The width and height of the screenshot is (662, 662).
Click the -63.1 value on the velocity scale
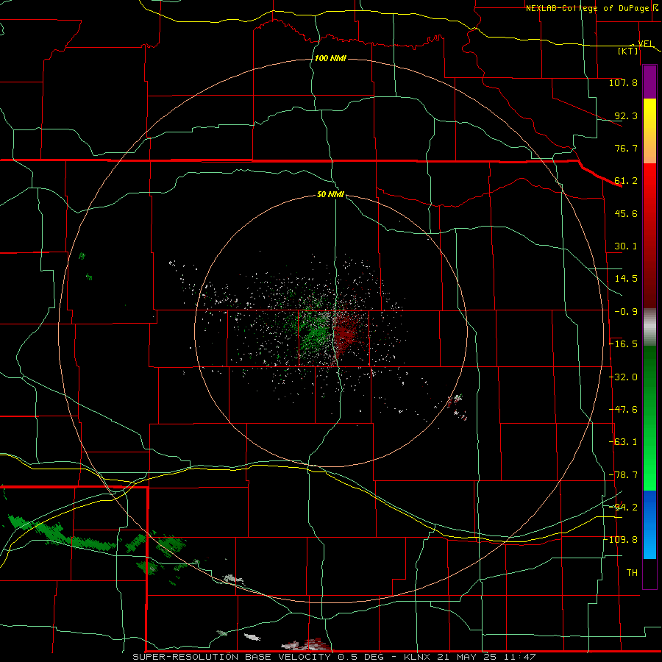[624, 442]
